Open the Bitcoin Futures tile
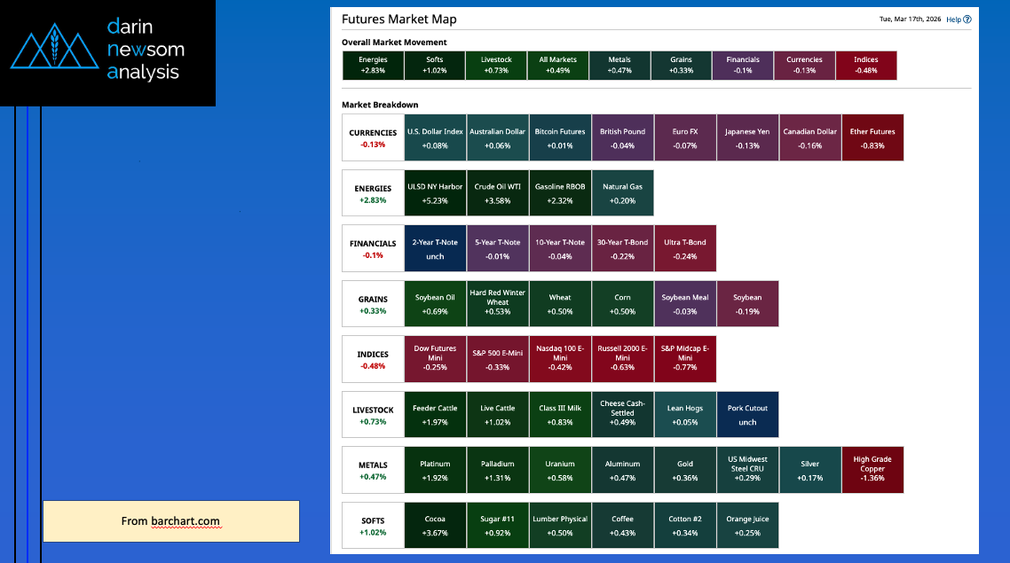This screenshot has height=563, width=1010. tap(559, 137)
